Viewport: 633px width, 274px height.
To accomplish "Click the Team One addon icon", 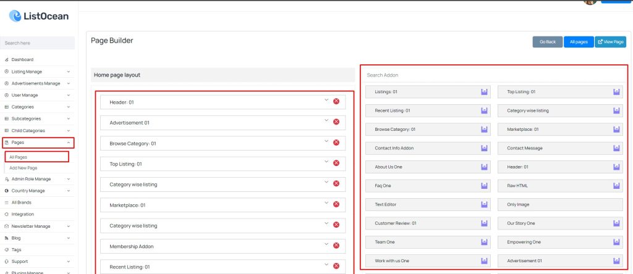I will click(484, 242).
